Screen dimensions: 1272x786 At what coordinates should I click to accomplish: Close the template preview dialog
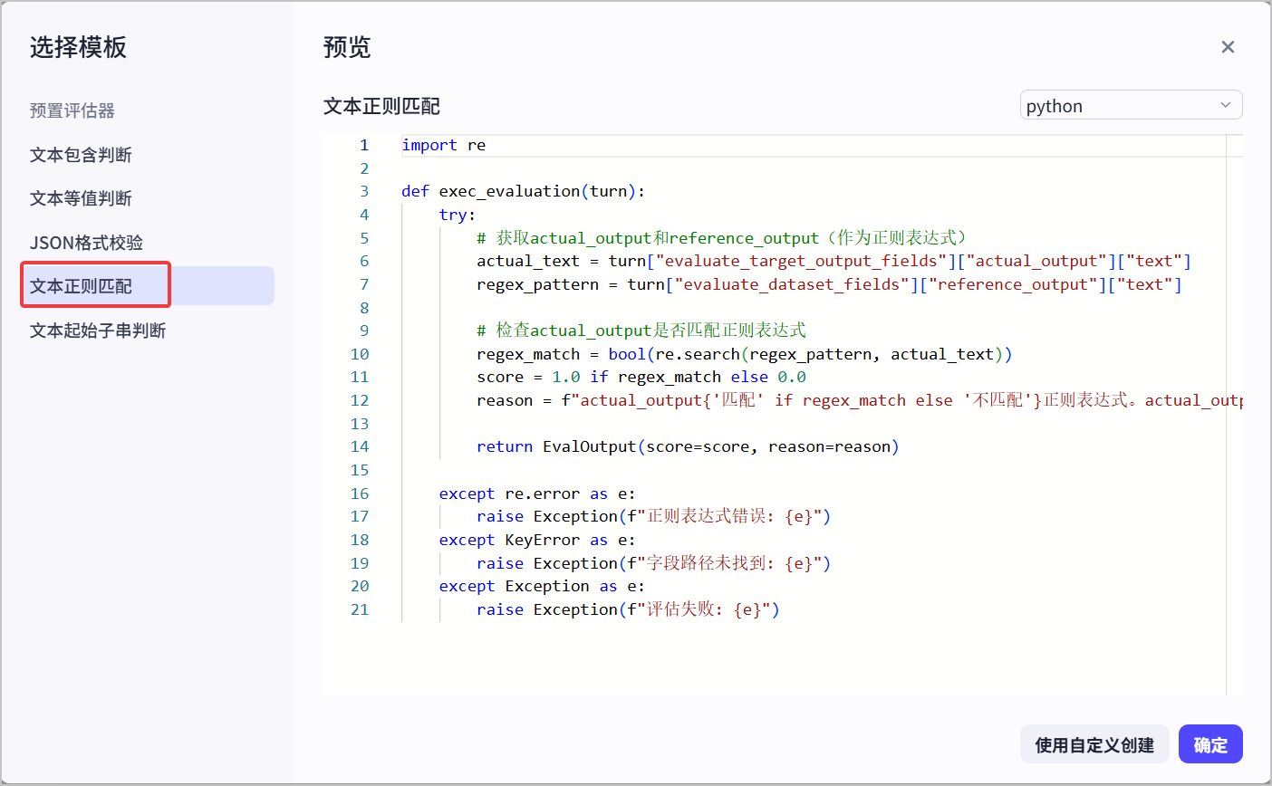pyautogui.click(x=1228, y=47)
